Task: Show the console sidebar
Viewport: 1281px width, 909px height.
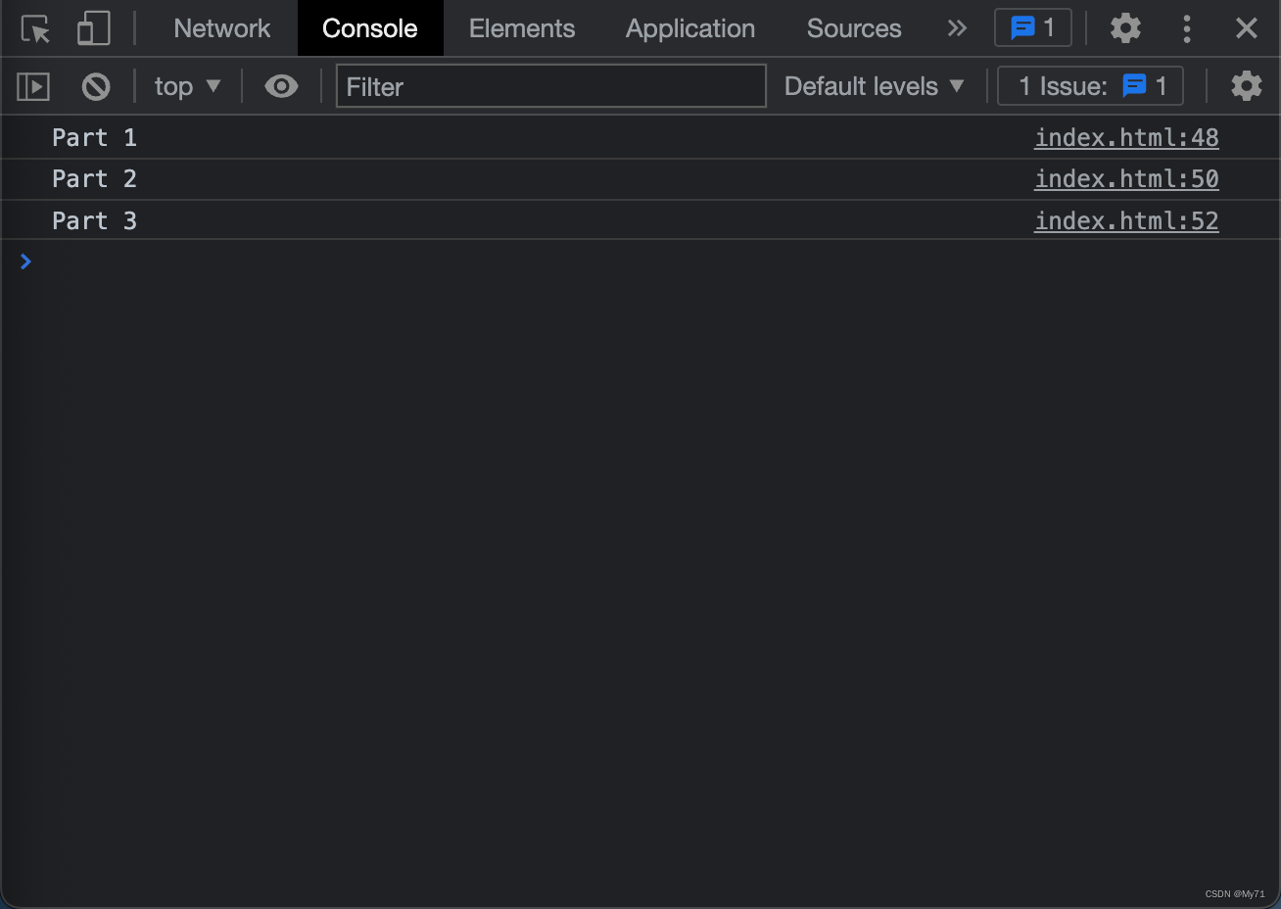Action: pos(33,86)
